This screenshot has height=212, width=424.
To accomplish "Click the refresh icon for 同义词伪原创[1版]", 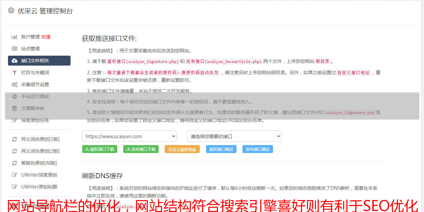I will point(15,139).
